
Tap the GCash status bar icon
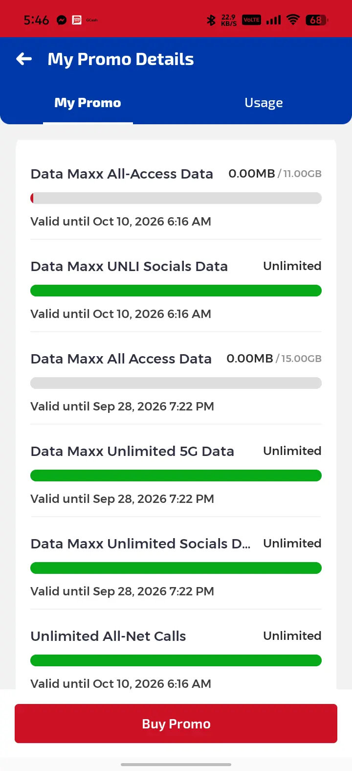click(x=92, y=20)
